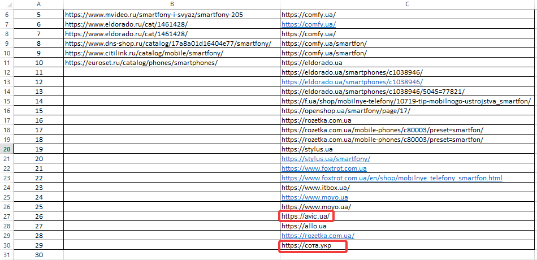Select row header 20

pyautogui.click(x=7, y=149)
